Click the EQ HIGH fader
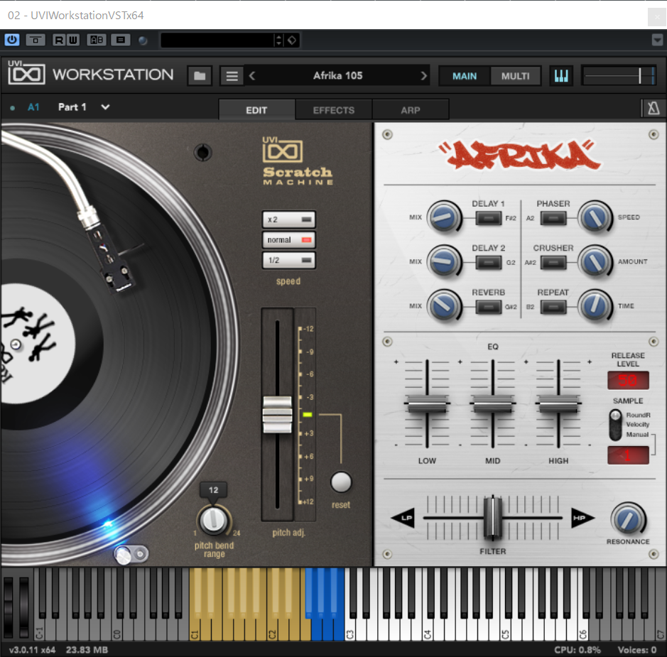The height and width of the screenshot is (657, 667). click(x=558, y=403)
